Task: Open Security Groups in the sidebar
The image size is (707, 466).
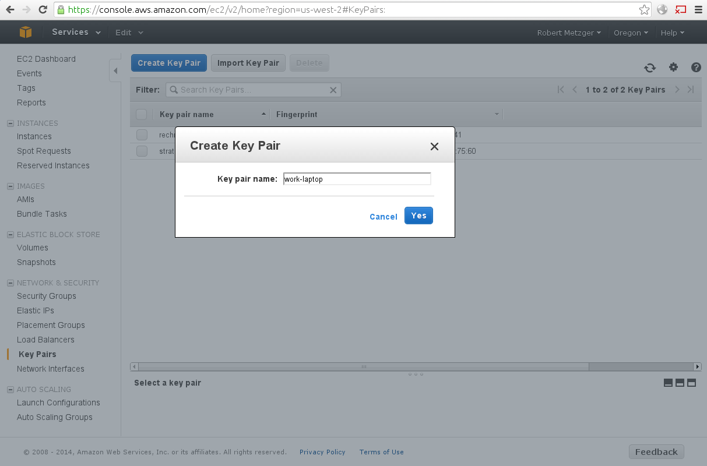Action: [x=47, y=296]
